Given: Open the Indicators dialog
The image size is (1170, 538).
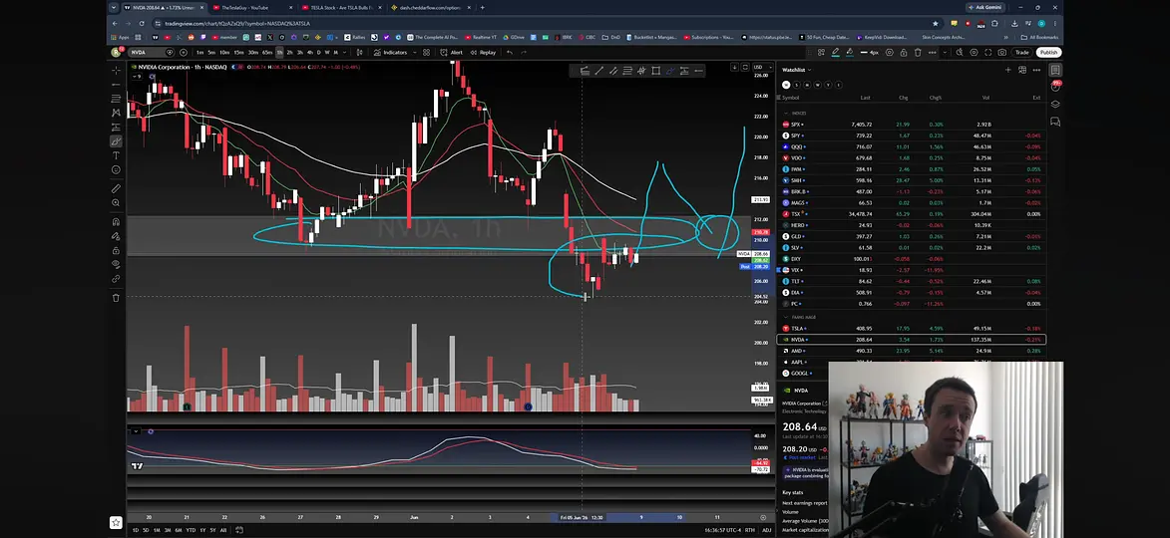Looking at the screenshot, I should tap(391, 52).
